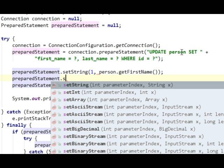Place cursor after 'preparedStatement.s' on highlighted line
The height and width of the screenshot is (168, 224).
tap(66, 78)
